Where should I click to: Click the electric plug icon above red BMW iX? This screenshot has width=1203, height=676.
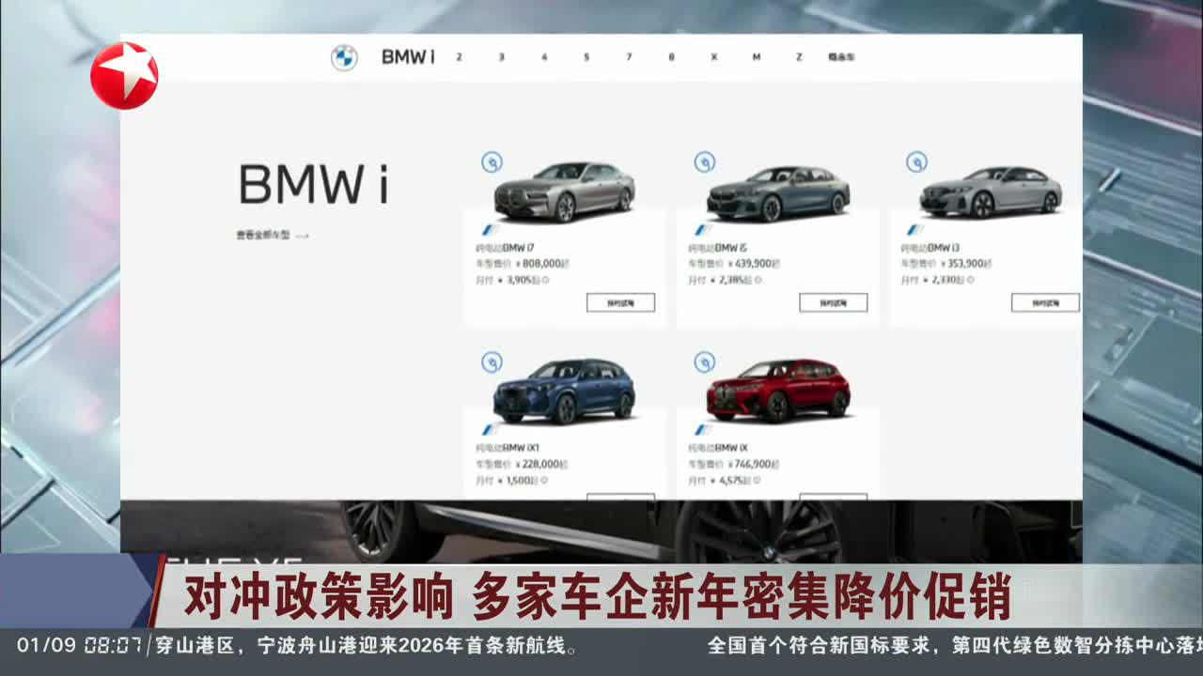(704, 362)
